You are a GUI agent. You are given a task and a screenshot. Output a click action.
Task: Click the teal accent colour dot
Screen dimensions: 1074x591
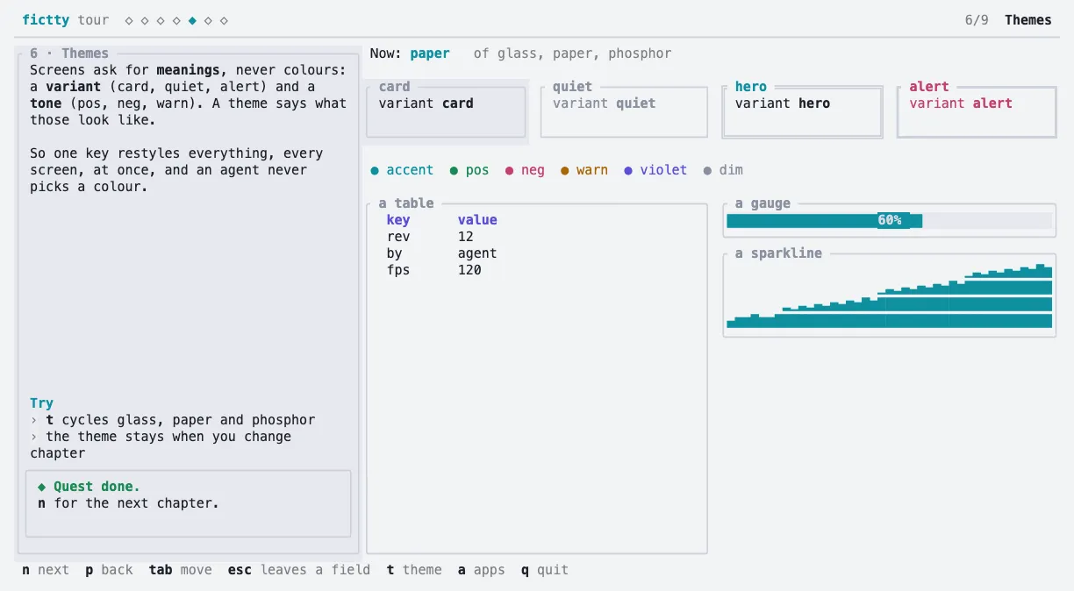(x=375, y=170)
